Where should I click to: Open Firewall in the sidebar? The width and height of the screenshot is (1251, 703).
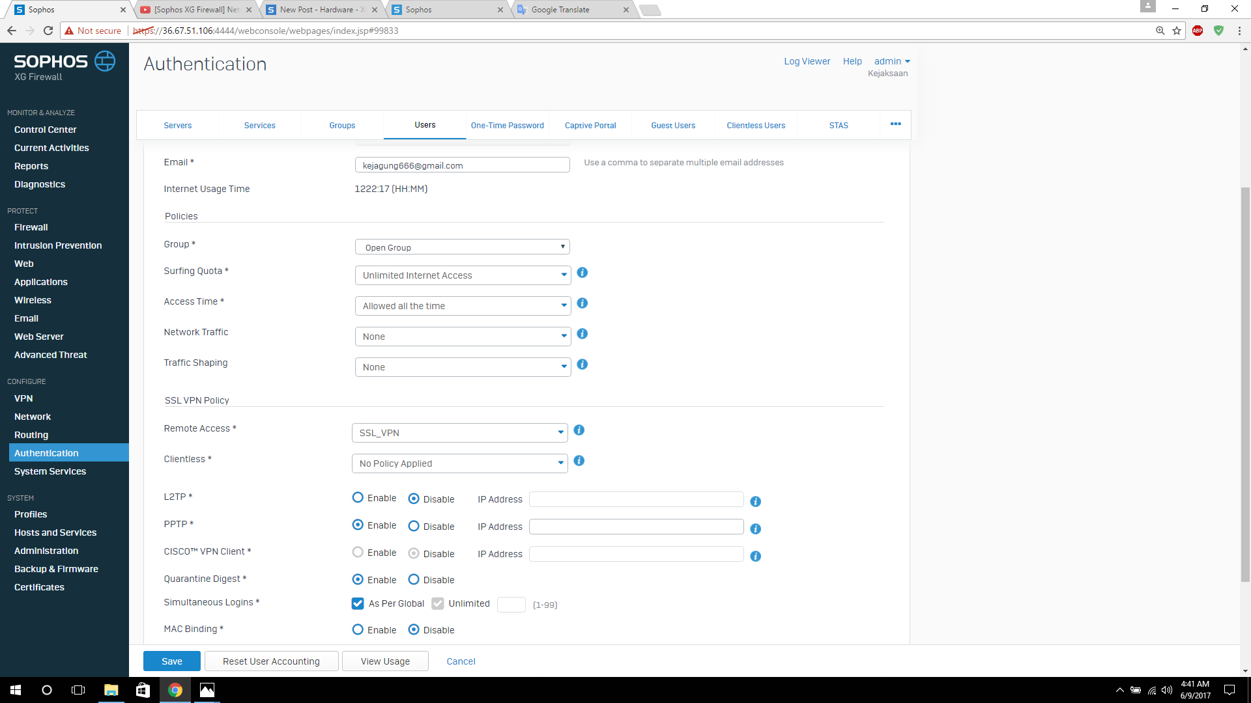pos(31,227)
